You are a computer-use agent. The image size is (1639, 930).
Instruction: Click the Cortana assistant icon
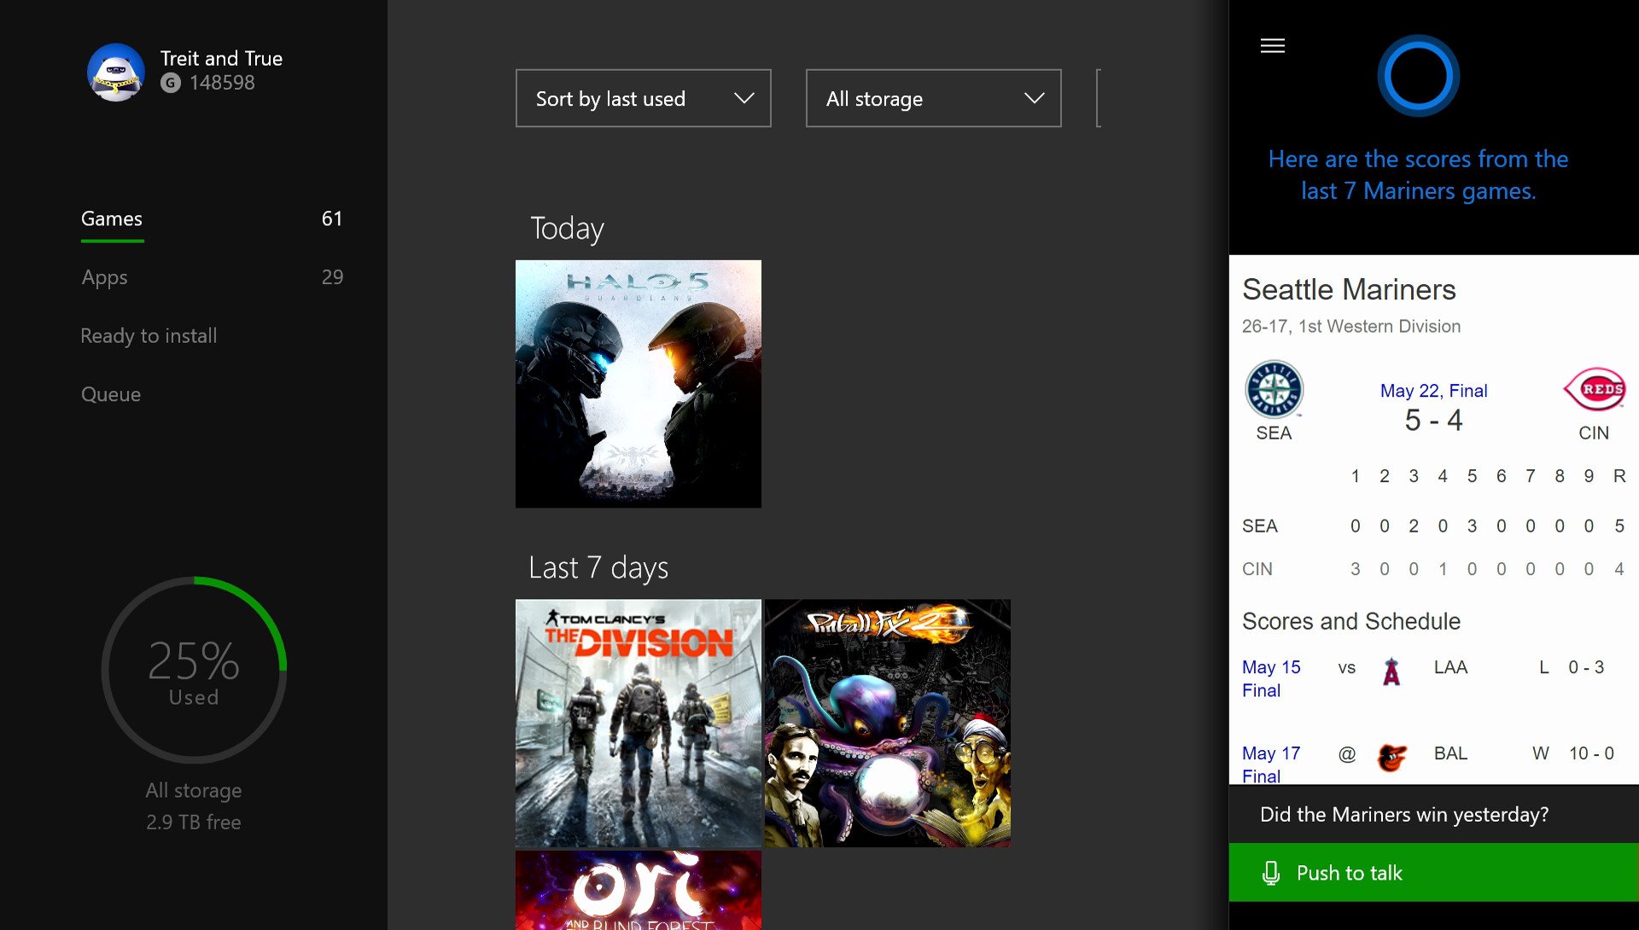[1420, 77]
